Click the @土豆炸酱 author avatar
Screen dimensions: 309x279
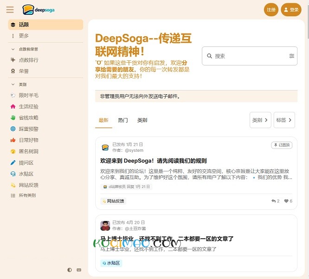[x=105, y=226]
